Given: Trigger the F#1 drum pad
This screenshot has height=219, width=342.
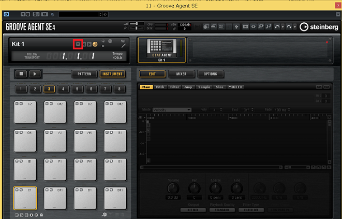Looking at the screenshot, I should pos(85,169).
